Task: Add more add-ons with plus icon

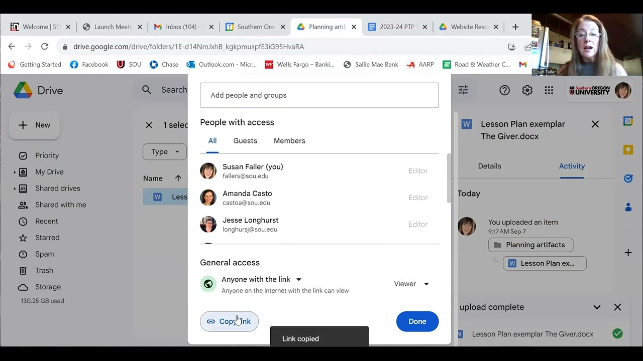Action: [x=628, y=253]
